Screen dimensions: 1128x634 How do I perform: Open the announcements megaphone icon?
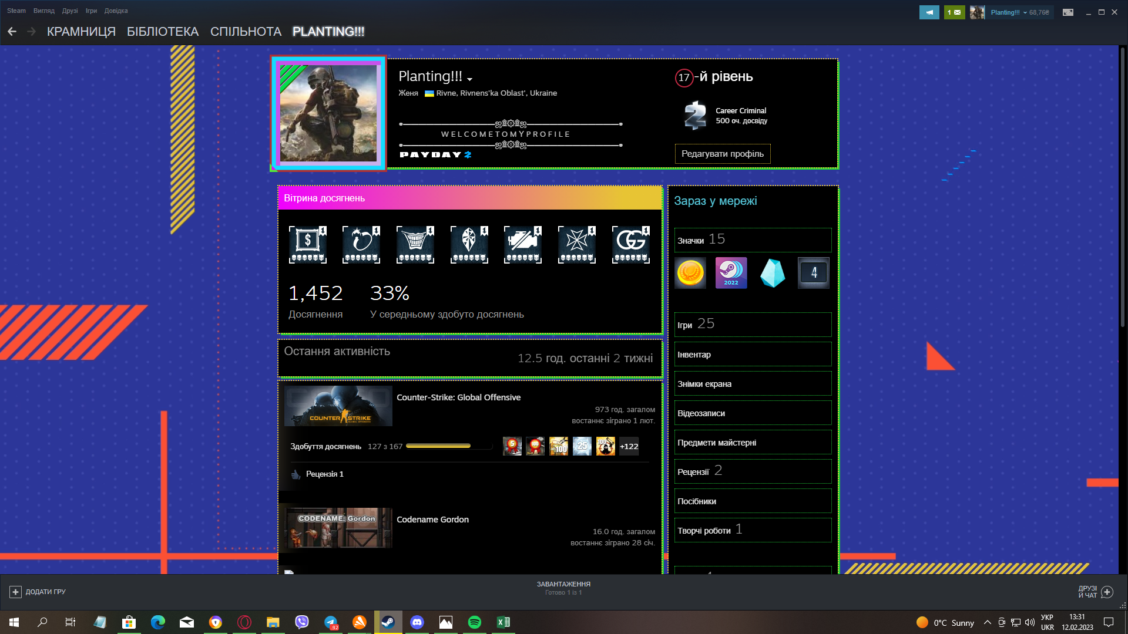coord(929,12)
